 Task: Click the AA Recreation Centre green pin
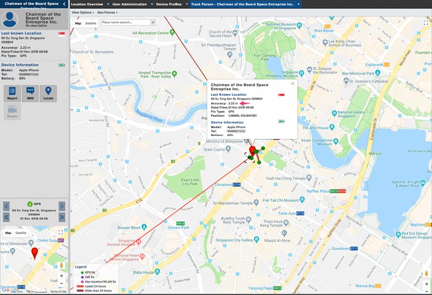pyautogui.click(x=172, y=32)
